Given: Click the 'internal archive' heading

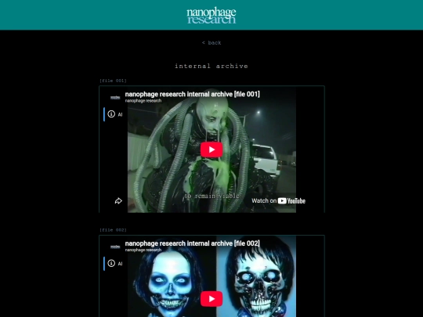Looking at the screenshot, I should 211,66.
